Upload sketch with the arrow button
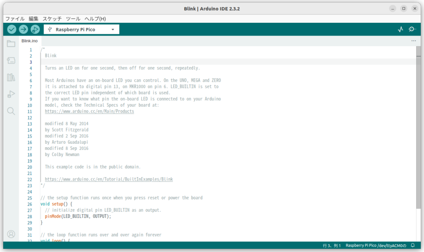Screen dimensions: 424x252 [x=24, y=29]
